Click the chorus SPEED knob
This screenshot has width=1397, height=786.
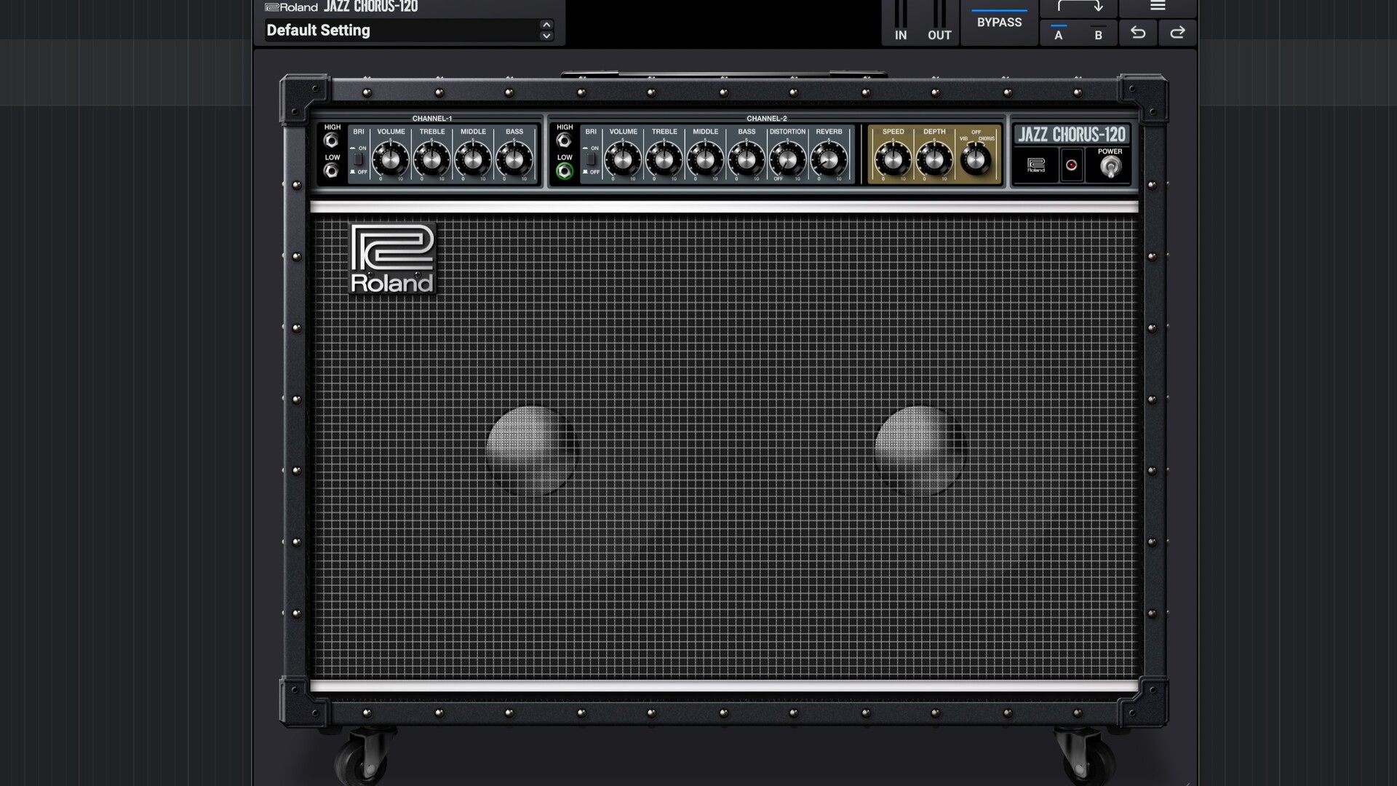coord(893,159)
